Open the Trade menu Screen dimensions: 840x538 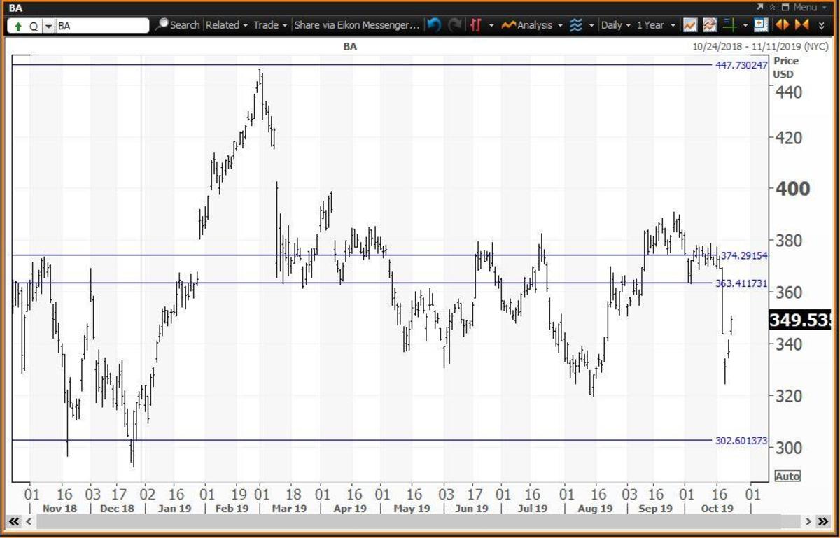270,25
